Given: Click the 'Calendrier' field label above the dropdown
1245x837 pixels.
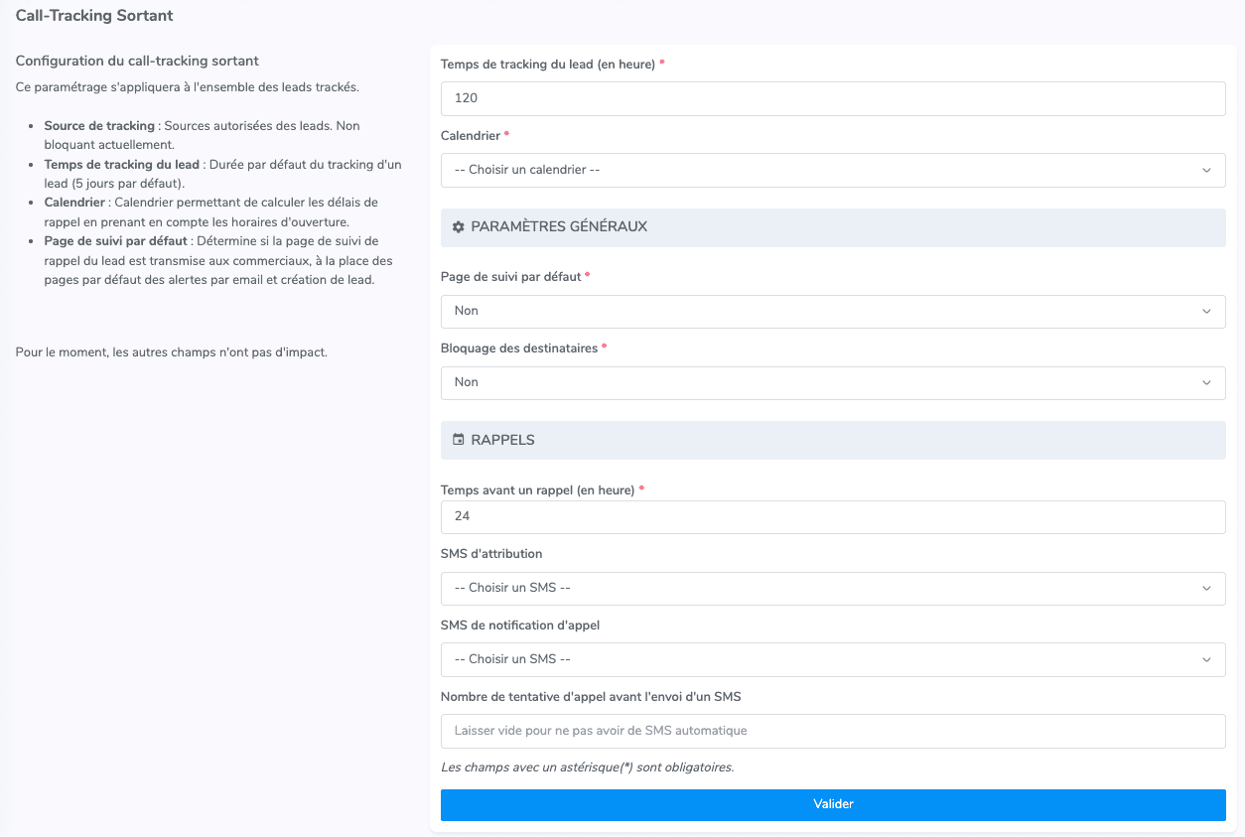Looking at the screenshot, I should 471,135.
